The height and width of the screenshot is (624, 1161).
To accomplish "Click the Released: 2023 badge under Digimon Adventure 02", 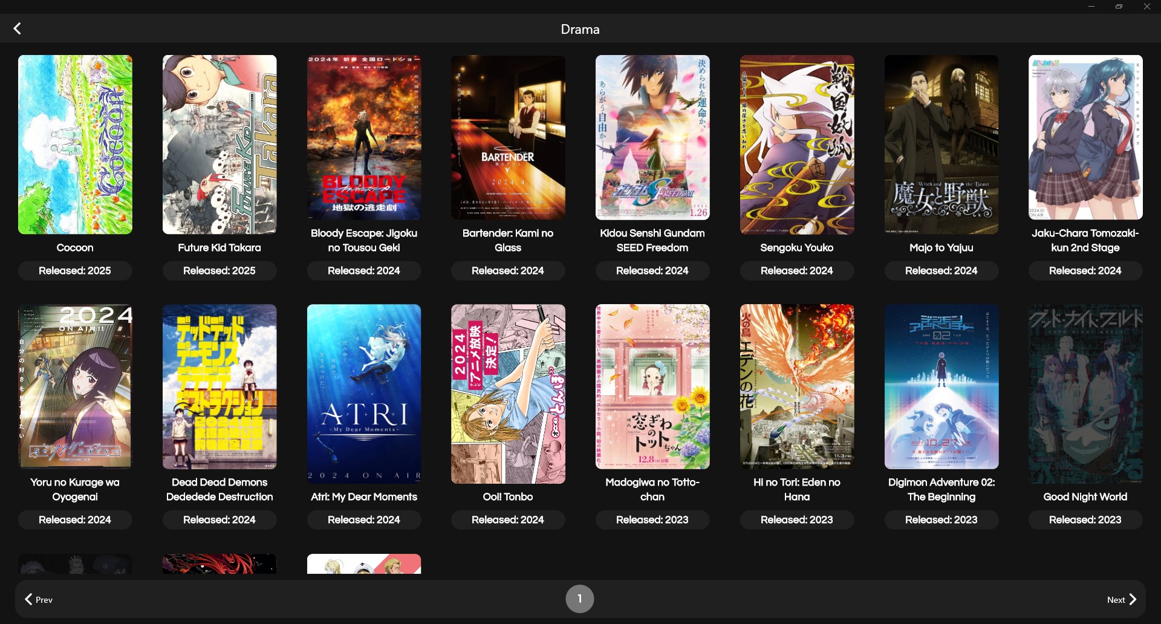I will (x=941, y=519).
